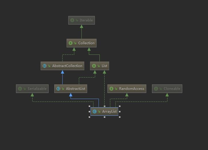The height and width of the screenshot is (150, 208).
Task: Click the ArrayList top-right selection handle
Action: point(120,106)
